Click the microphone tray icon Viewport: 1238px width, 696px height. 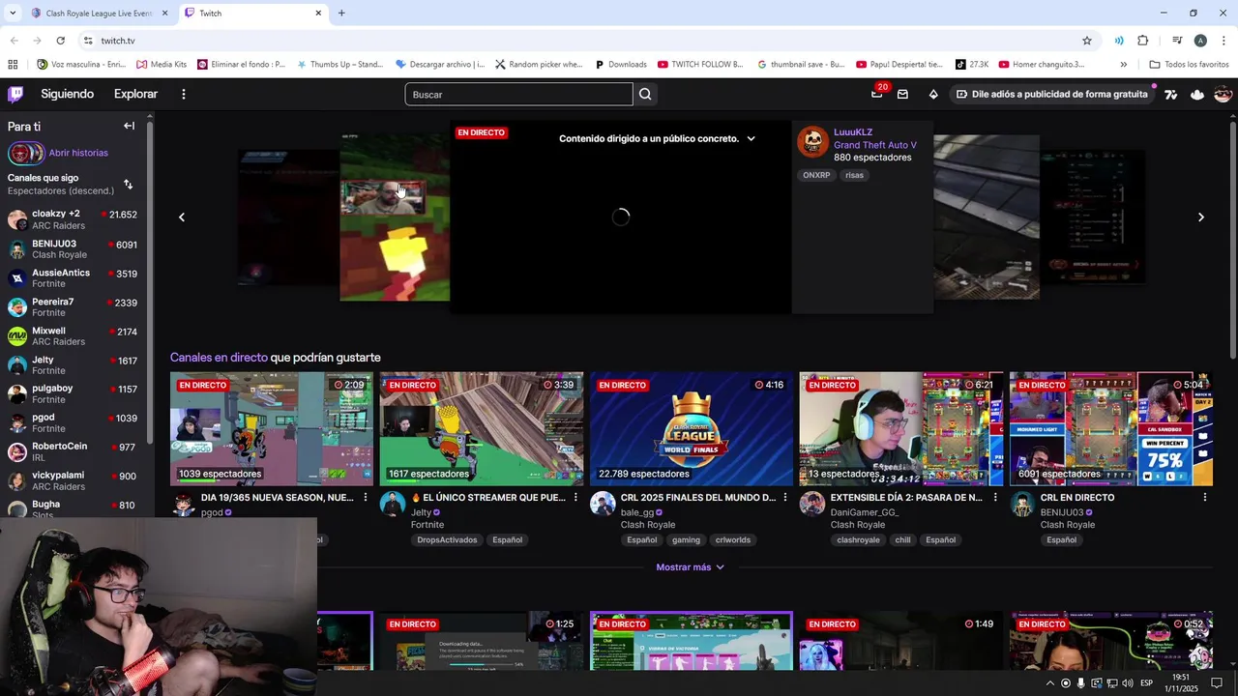(x=1080, y=683)
